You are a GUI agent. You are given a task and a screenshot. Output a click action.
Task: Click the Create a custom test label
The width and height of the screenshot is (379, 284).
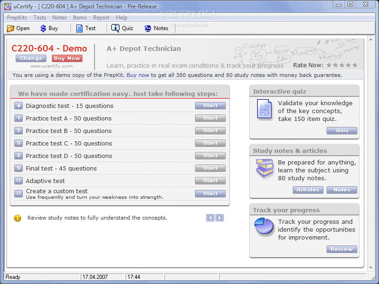pos(57,191)
